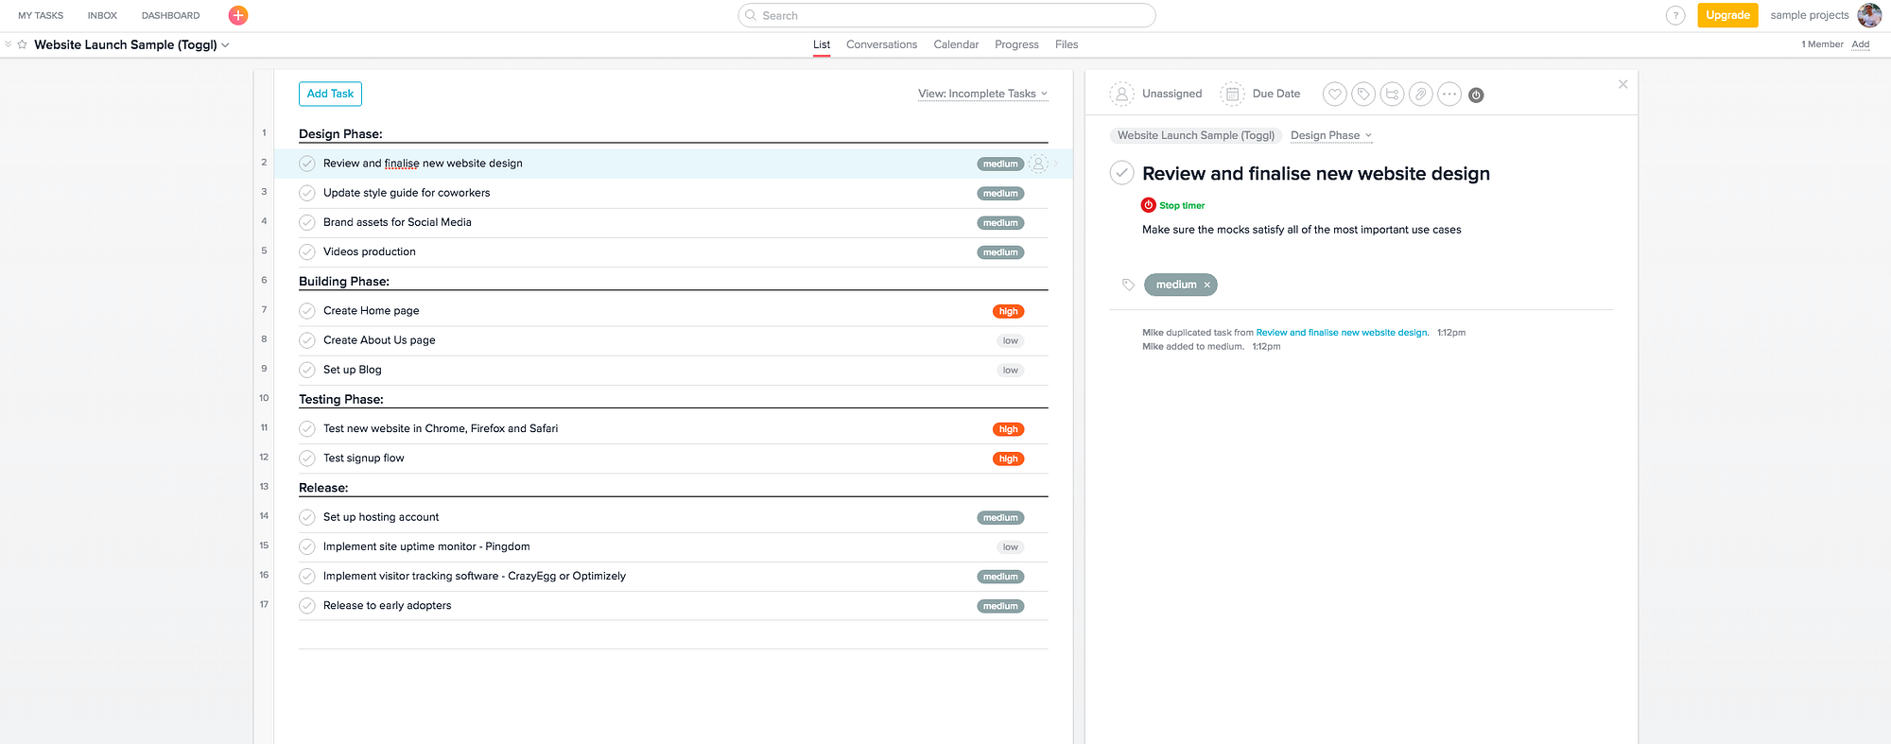Add a subtask using the subtask icon

click(x=1392, y=94)
